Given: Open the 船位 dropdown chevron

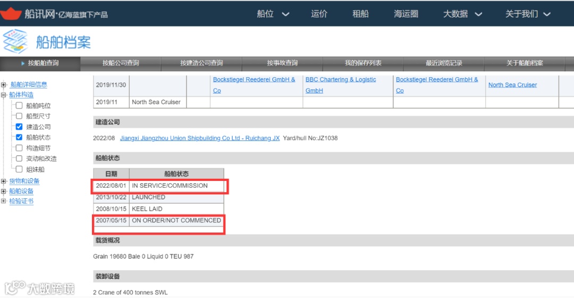Looking at the screenshot, I should [285, 14].
